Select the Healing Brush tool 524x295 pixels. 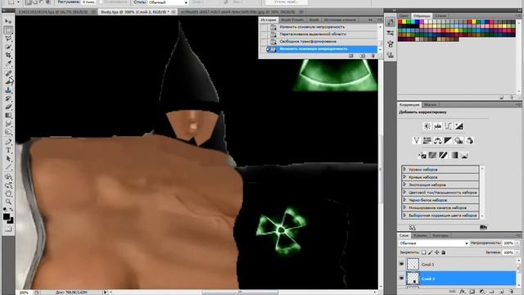click(8, 73)
